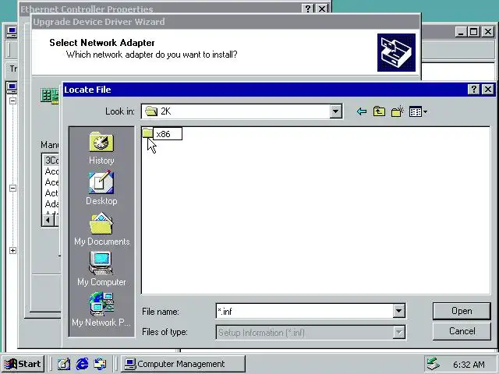Click the network adapter card icon in wizard
This screenshot has height=374, width=499.
click(50, 96)
